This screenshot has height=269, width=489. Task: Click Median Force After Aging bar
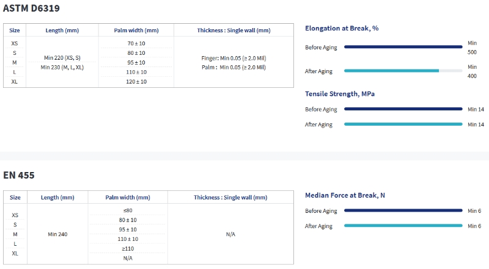[x=403, y=226]
